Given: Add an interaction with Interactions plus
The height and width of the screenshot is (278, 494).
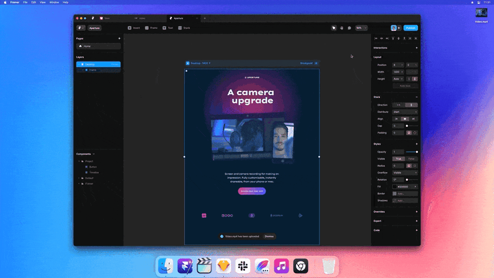Looking at the screenshot, I should (416, 48).
